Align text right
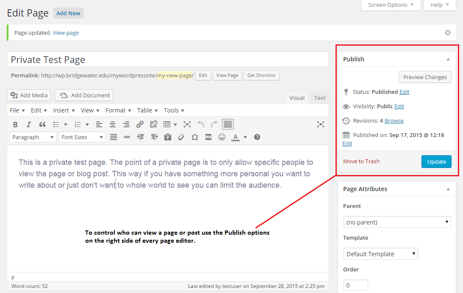Screen dimensions: 463x293 click(126, 124)
